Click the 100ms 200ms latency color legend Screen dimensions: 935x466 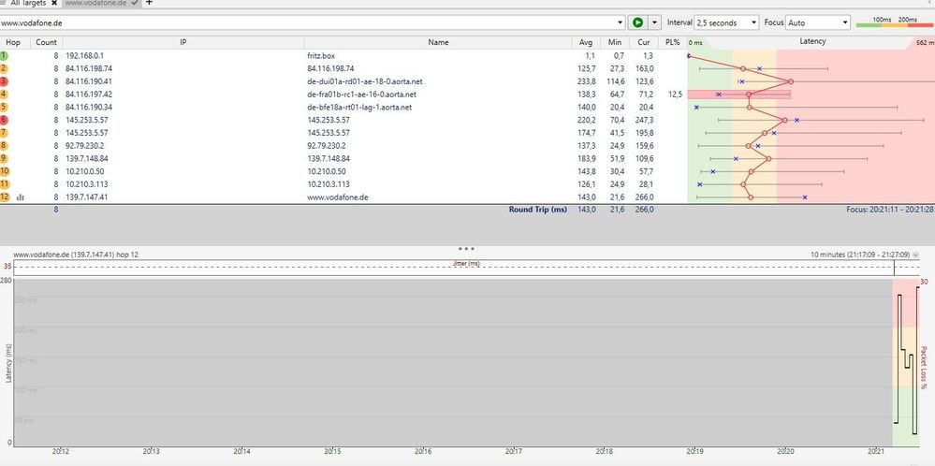[894, 22]
